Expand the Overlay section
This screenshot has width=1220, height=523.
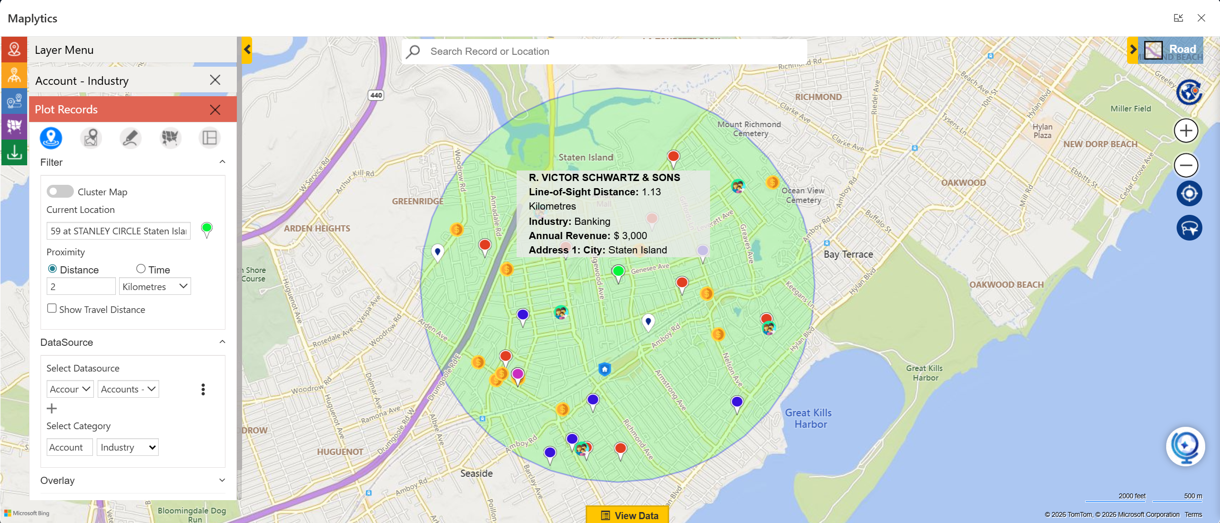[x=222, y=480]
